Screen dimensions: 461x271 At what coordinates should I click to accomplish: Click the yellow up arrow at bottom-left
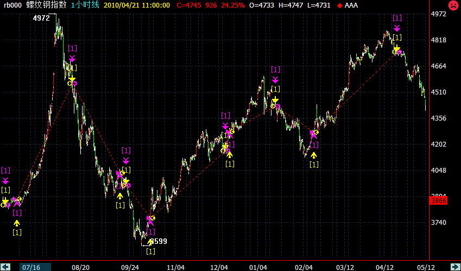coord(17,223)
